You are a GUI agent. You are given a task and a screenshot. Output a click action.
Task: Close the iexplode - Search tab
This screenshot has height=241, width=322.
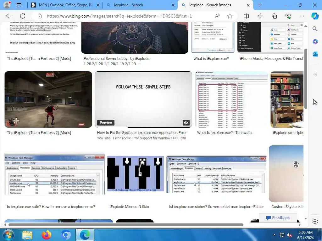[173, 5]
